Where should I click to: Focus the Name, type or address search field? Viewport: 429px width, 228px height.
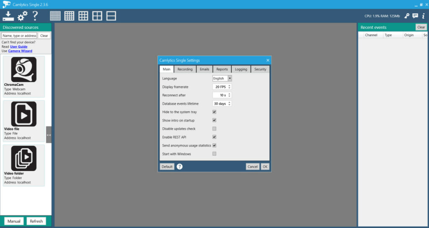(x=19, y=36)
